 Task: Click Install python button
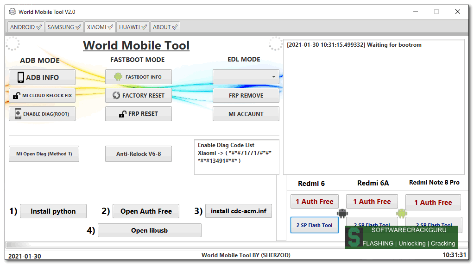[53, 211]
